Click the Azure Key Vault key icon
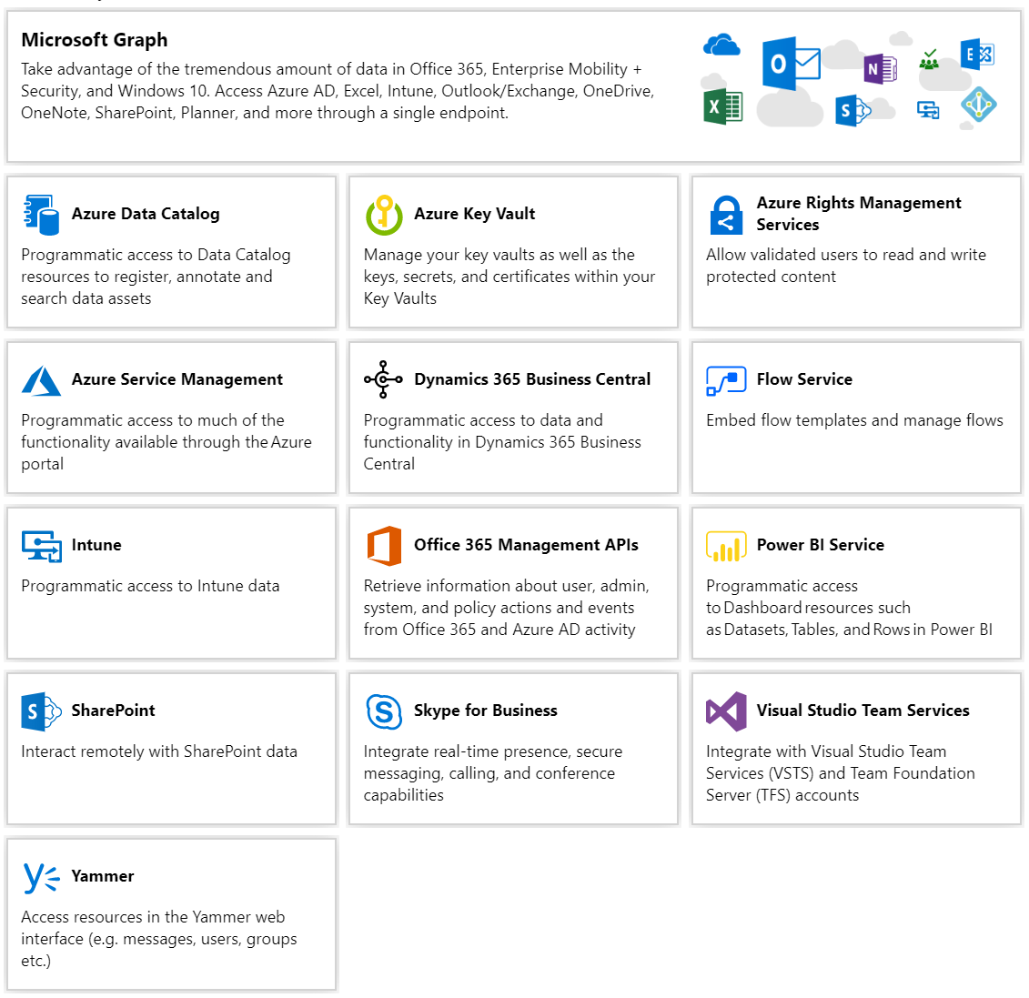1029x998 pixels. point(384,215)
